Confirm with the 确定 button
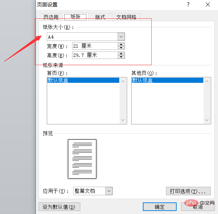The height and width of the screenshot is (214, 218). pyautogui.click(x=160, y=207)
